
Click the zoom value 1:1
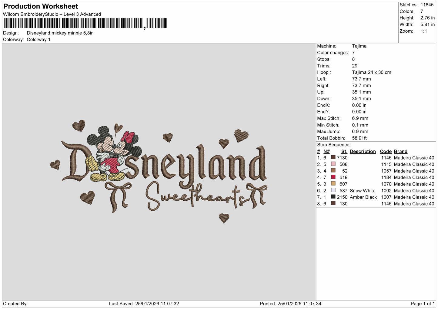(423, 31)
